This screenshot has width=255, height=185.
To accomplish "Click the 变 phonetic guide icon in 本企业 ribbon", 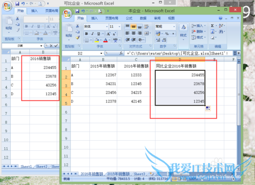I will pyautogui.click(x=115, y=40).
